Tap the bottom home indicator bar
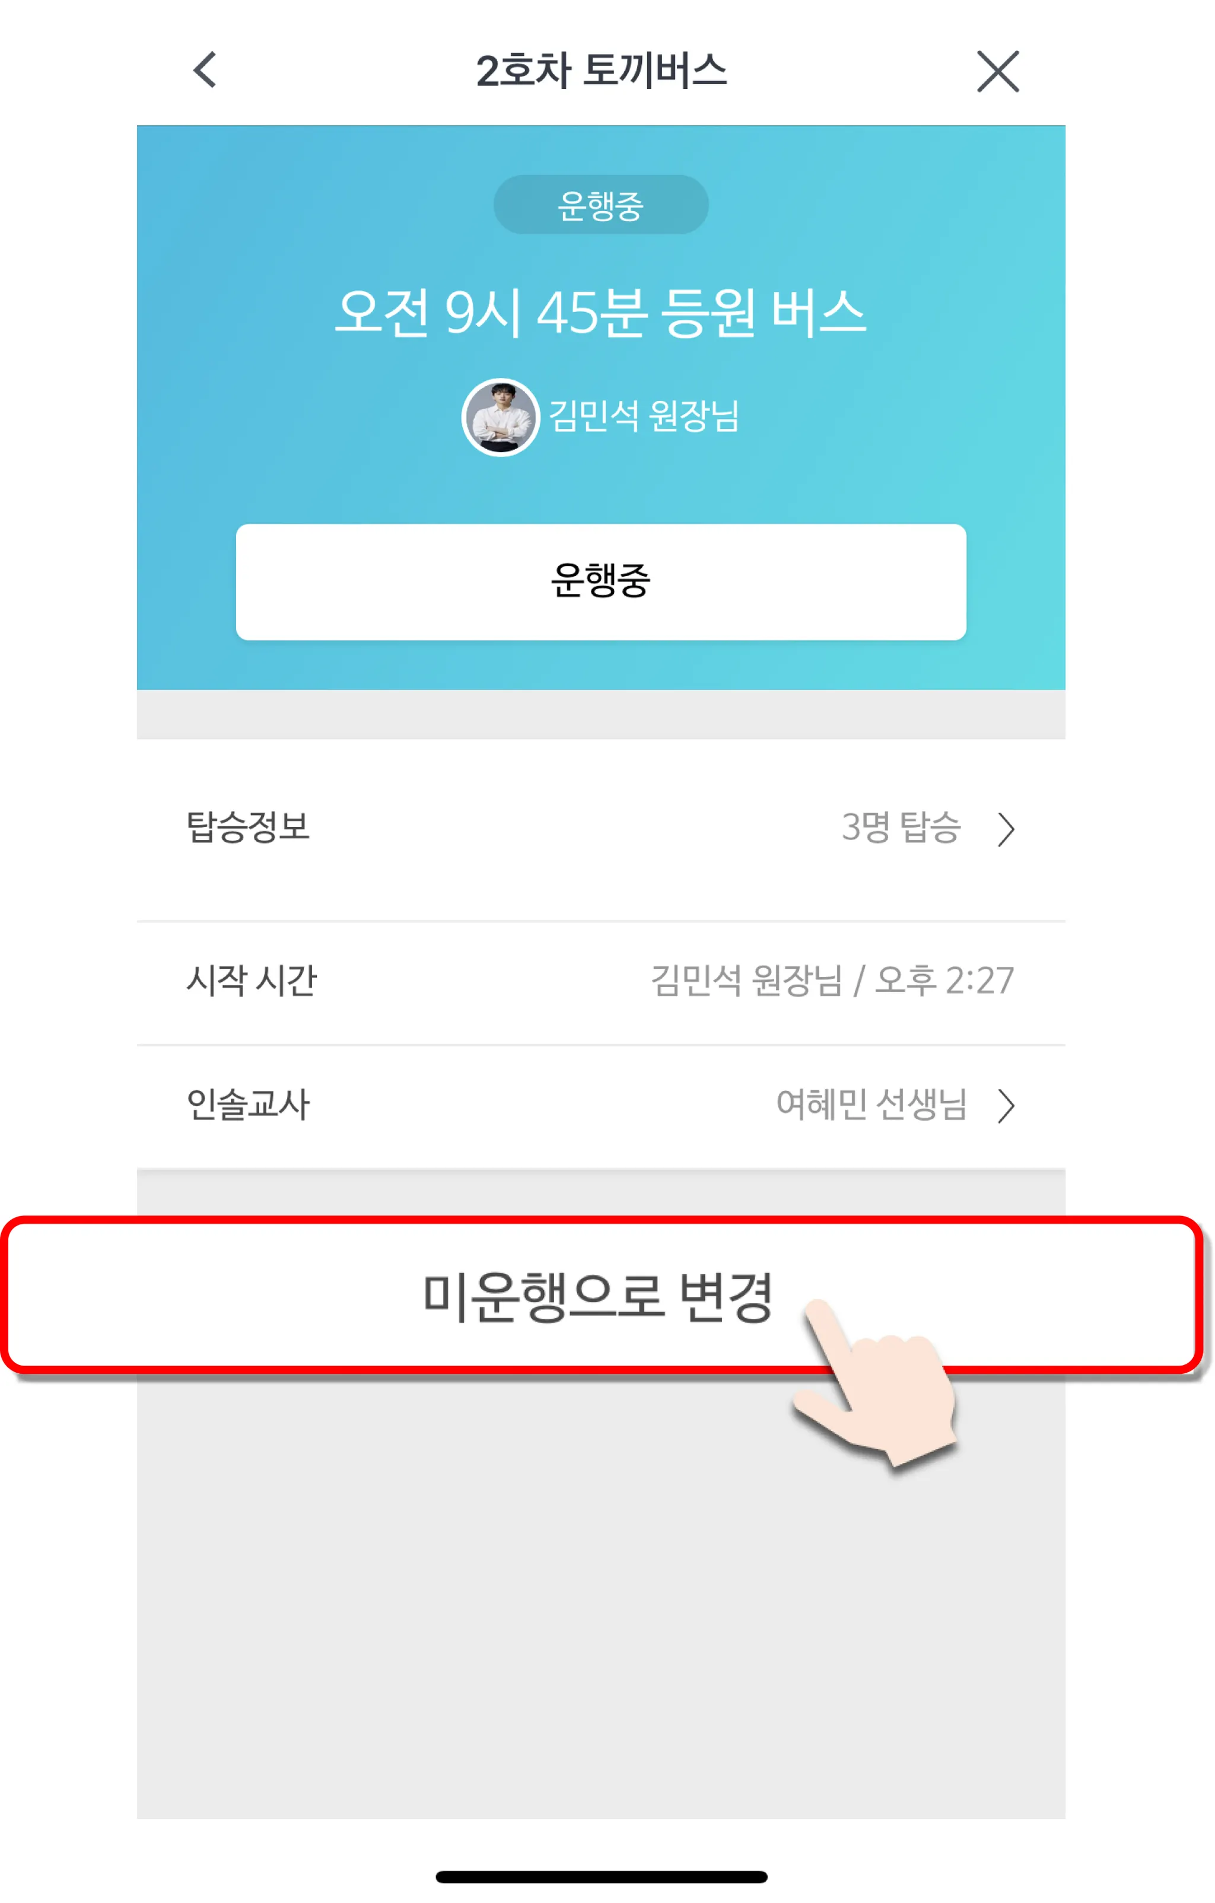The width and height of the screenshot is (1215, 1903). pyautogui.click(x=601, y=1876)
